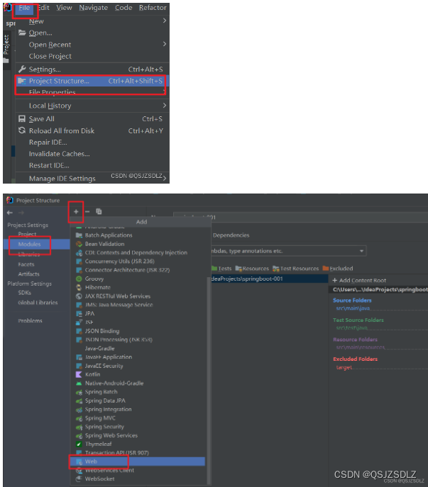Select Close Project menu entry
Viewport: 428px width, 487px height.
(x=50, y=56)
